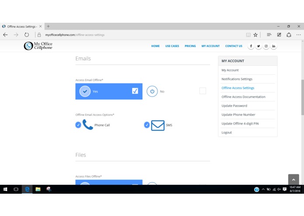This screenshot has width=304, height=216.
Task: Open Task View in the taskbar
Action: click(16, 189)
